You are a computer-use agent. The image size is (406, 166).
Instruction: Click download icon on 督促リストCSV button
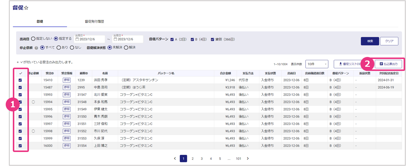[x=340, y=64]
